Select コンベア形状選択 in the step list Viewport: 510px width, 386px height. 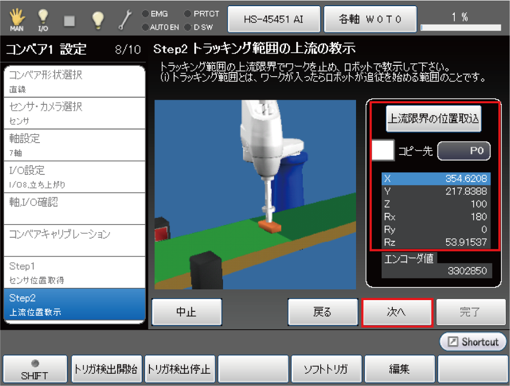click(74, 81)
